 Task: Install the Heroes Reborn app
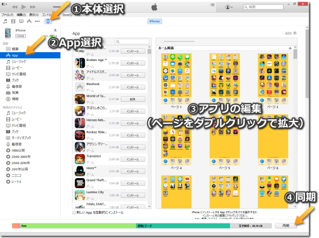point(133,123)
